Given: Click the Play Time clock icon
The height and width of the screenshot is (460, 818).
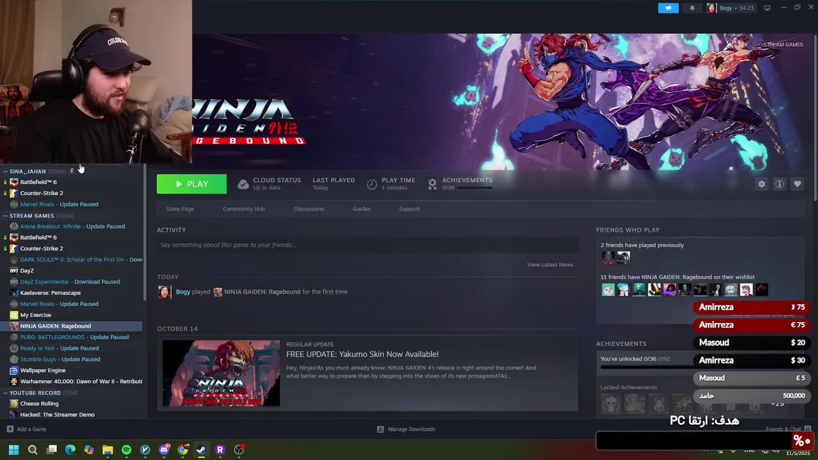Looking at the screenshot, I should coord(372,184).
